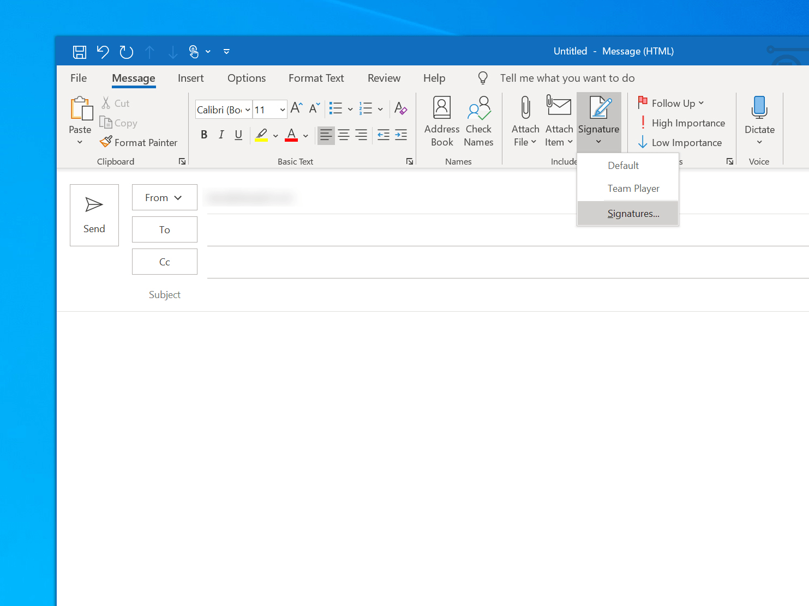Open the File menu
Screen dimensions: 809x606
pos(79,78)
